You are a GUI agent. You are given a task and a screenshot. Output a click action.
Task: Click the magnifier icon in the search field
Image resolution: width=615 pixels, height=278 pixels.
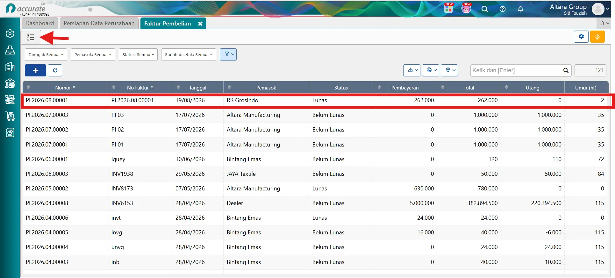pyautogui.click(x=566, y=70)
